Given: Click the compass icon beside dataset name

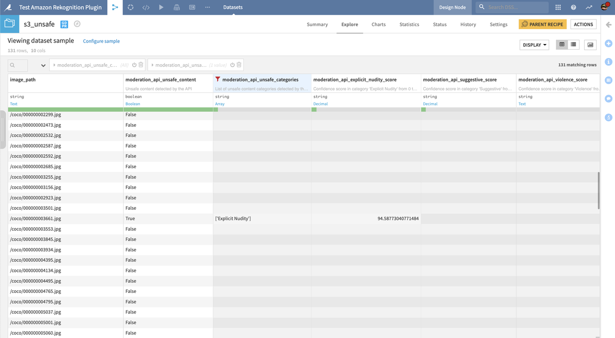Looking at the screenshot, I should [77, 24].
